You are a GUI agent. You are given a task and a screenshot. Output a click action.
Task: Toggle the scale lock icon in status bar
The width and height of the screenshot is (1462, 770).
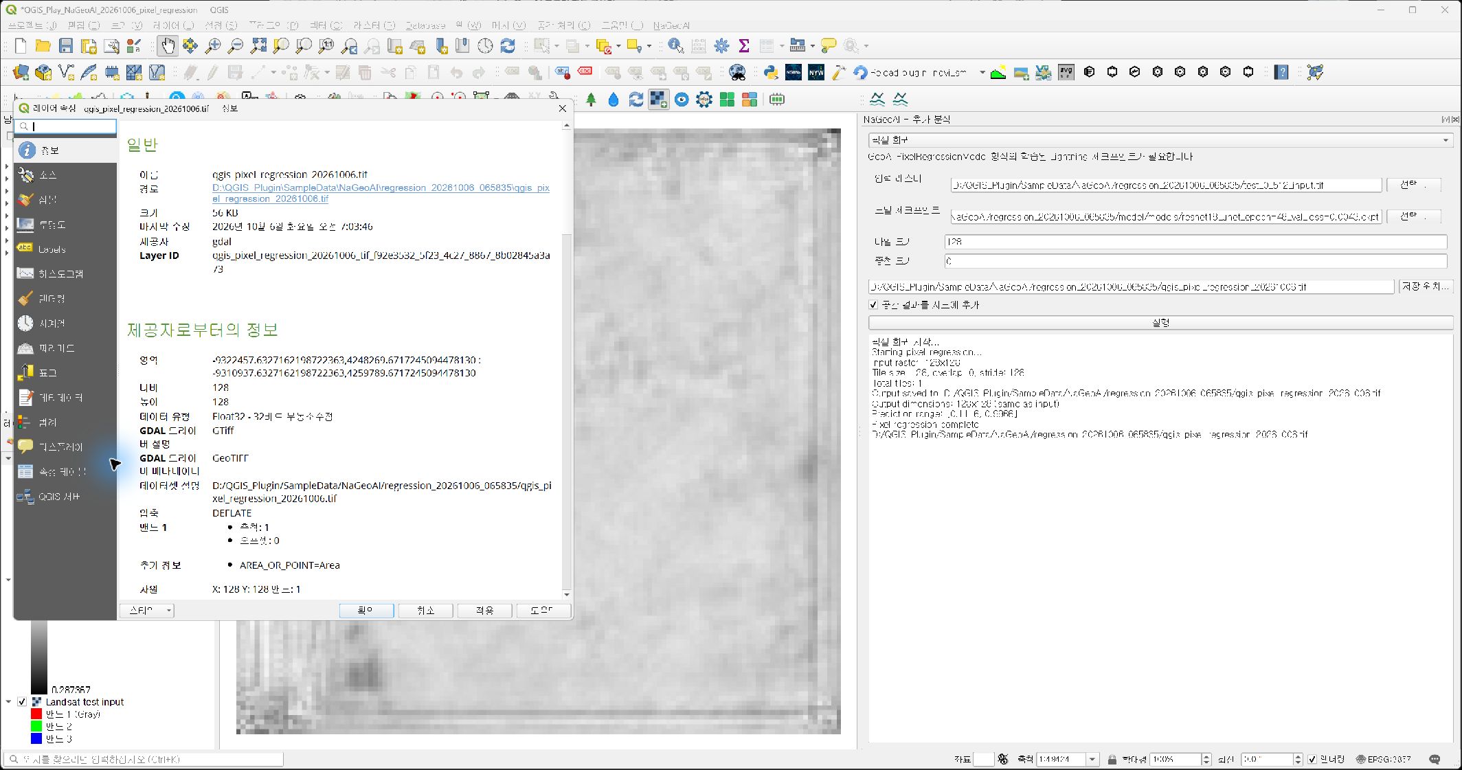1112,759
